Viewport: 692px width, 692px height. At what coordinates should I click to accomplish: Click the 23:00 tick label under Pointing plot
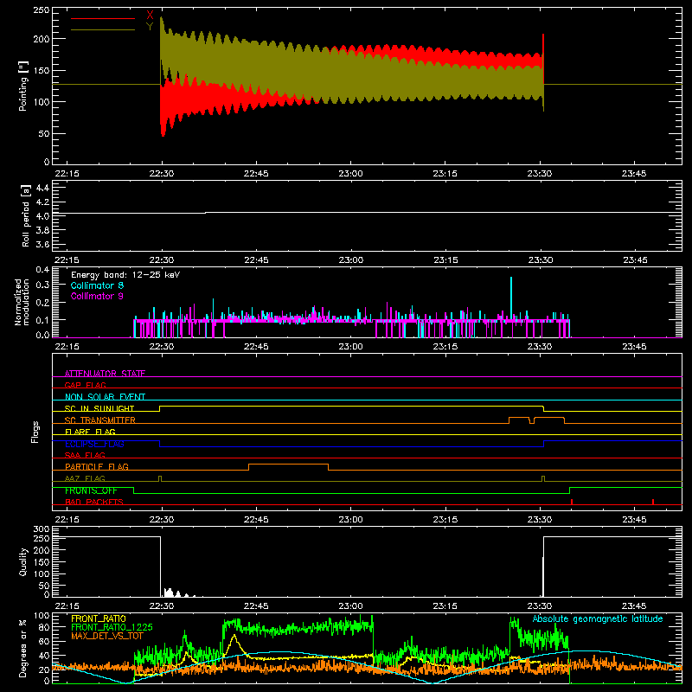coord(350,174)
